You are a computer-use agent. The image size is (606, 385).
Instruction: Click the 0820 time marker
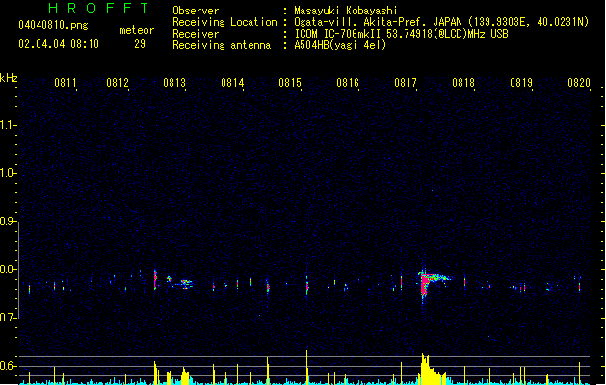pyautogui.click(x=579, y=83)
